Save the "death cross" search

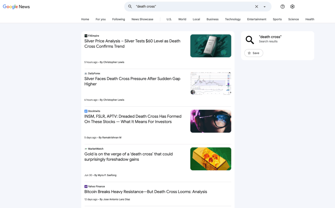pos(254,53)
